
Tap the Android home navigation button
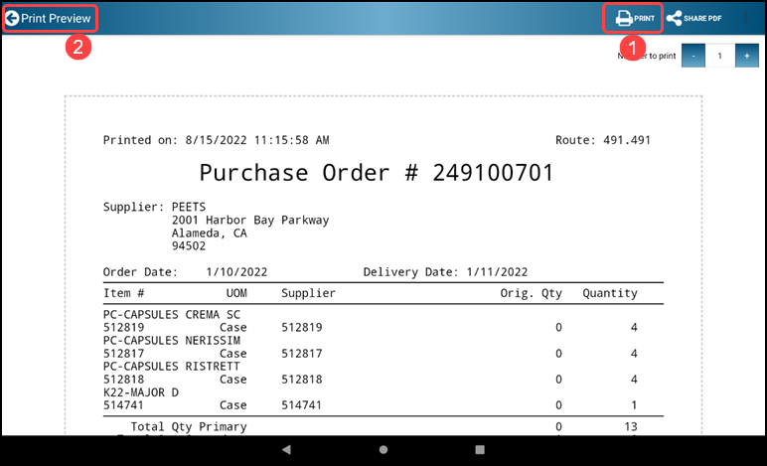(383, 450)
